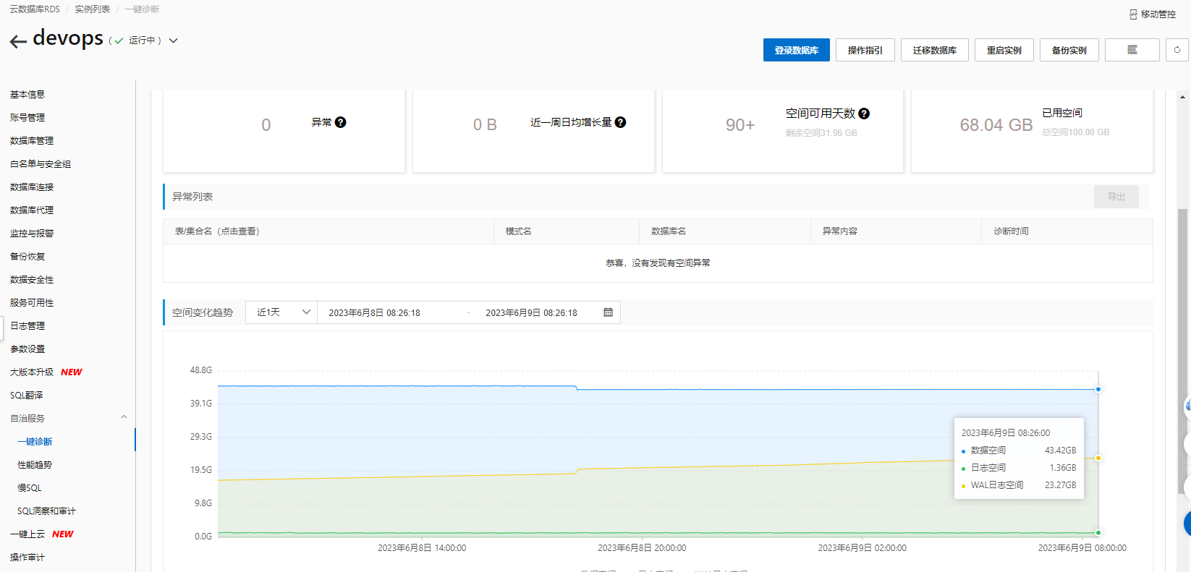Open the mobile control icon
1191x572 pixels.
pos(1133,14)
